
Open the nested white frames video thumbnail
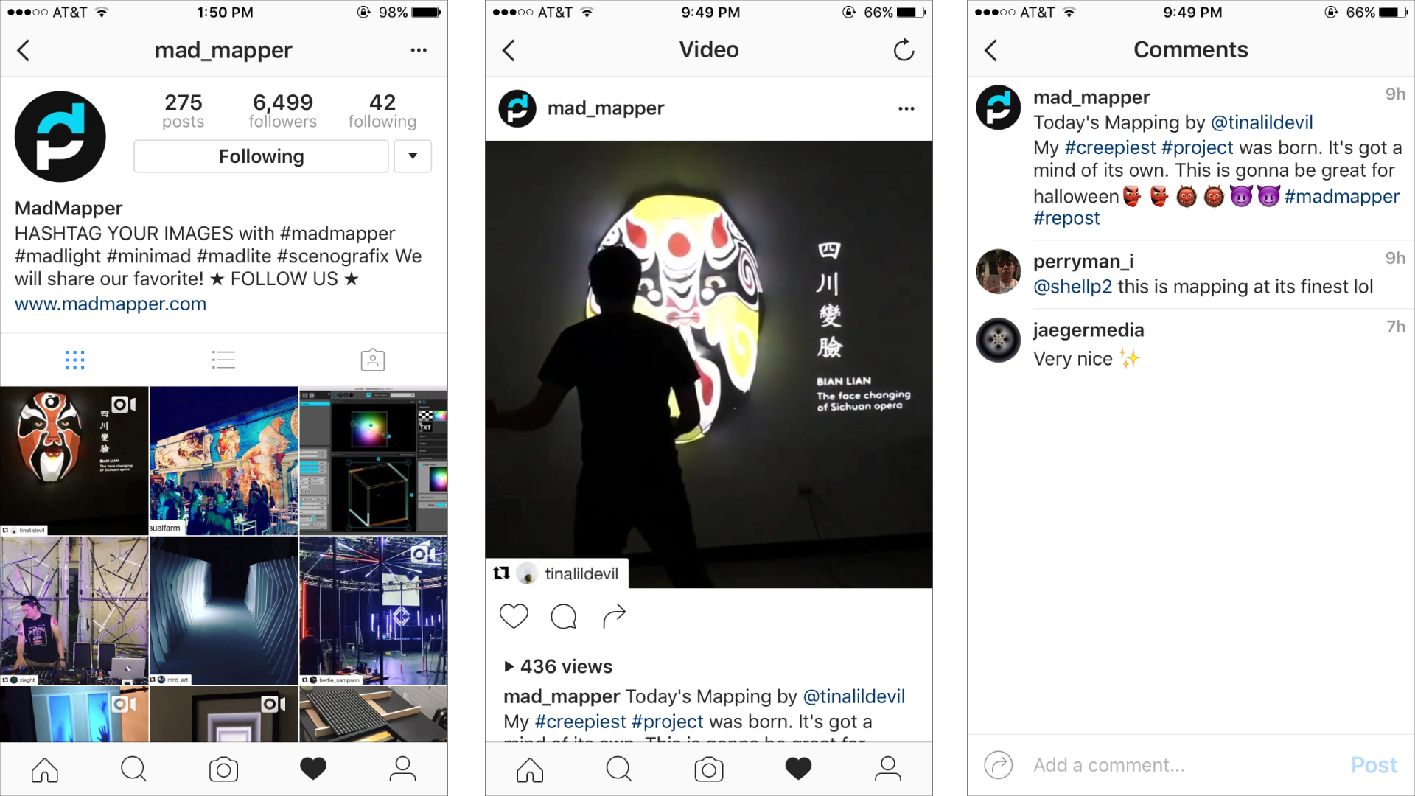pos(224,714)
